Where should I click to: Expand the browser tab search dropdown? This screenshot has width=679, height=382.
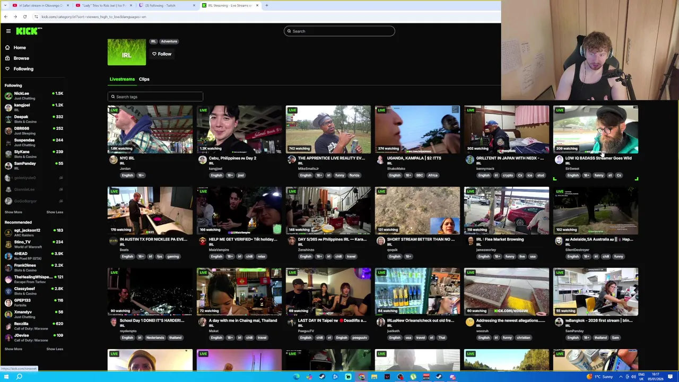tap(5, 5)
